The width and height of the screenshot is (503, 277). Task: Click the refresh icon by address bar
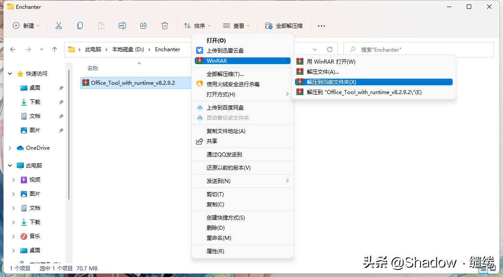pos(330,49)
